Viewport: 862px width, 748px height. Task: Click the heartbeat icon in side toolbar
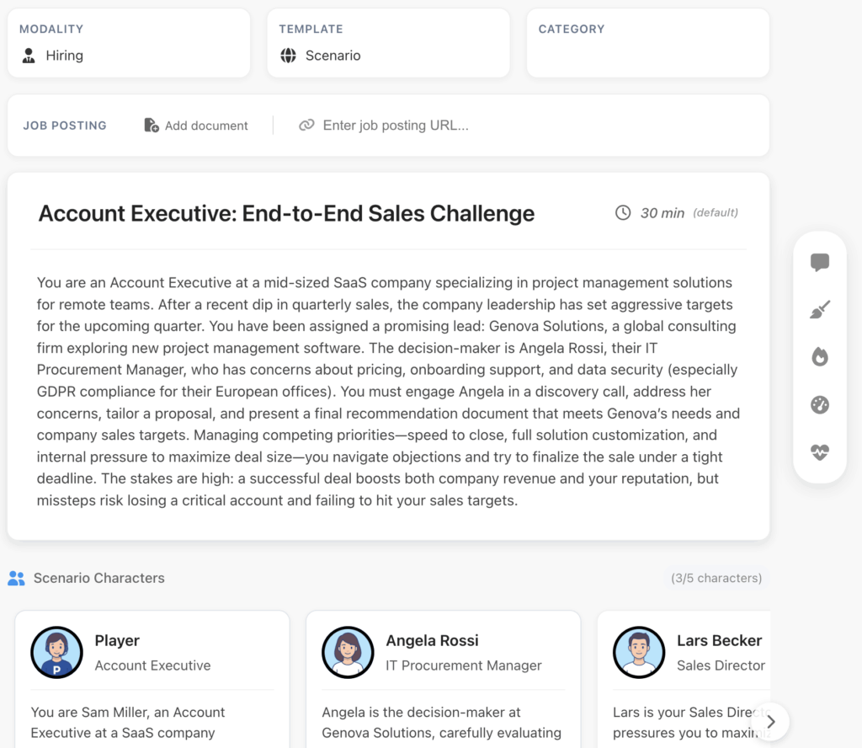pyautogui.click(x=819, y=452)
